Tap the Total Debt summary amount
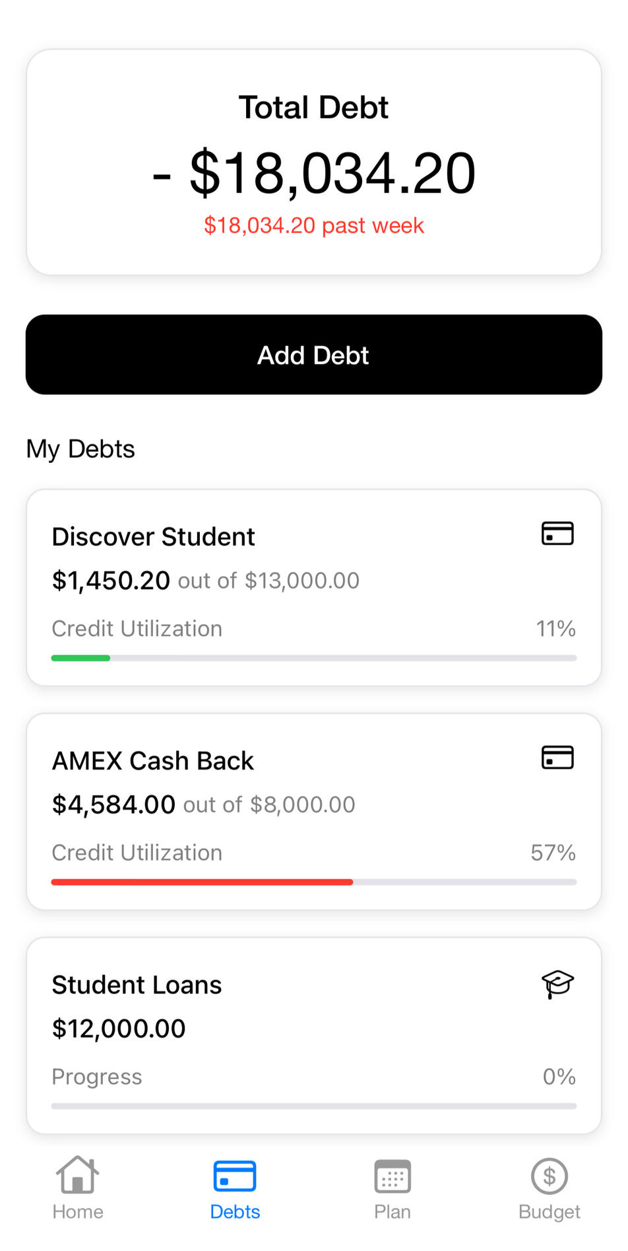Viewport: 628px width, 1251px height. pyautogui.click(x=314, y=173)
